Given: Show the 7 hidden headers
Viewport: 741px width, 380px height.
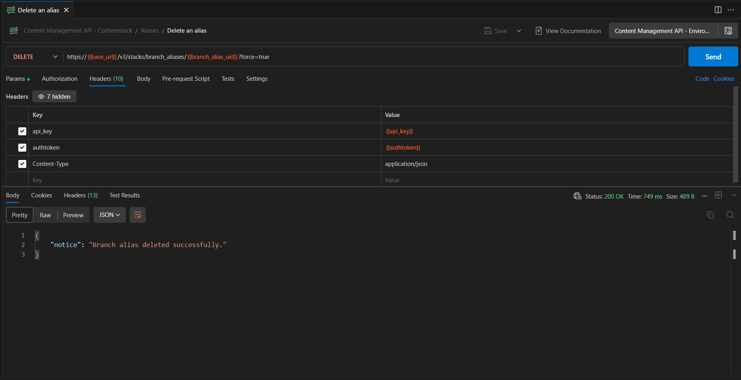Looking at the screenshot, I should click(54, 97).
